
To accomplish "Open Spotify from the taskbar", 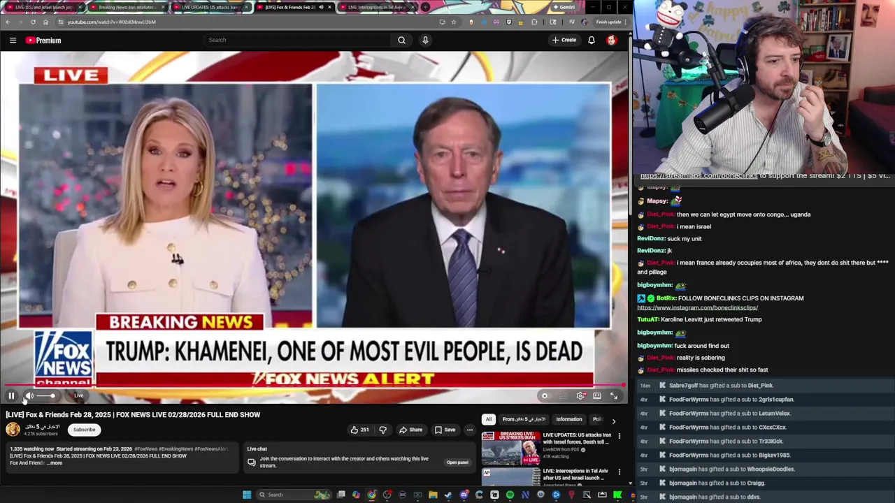I will [510, 495].
